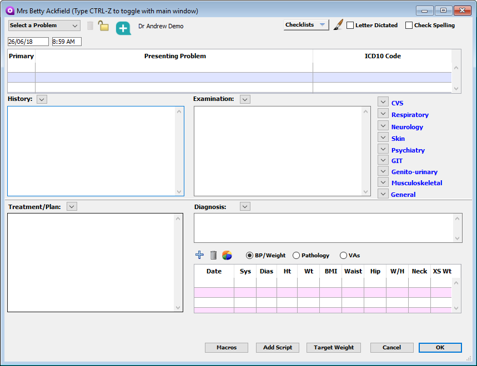Select the paintbrush icon next to Checklists
477x366 pixels.
coord(338,24)
